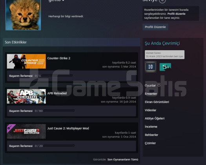The image size is (206, 165).
Task: Open the bold Profili düzenle link in the badge hint
Action: click(176, 14)
